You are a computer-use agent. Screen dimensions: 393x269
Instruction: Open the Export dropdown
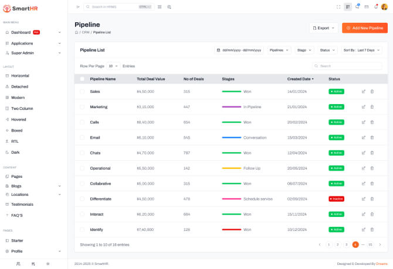click(x=324, y=27)
